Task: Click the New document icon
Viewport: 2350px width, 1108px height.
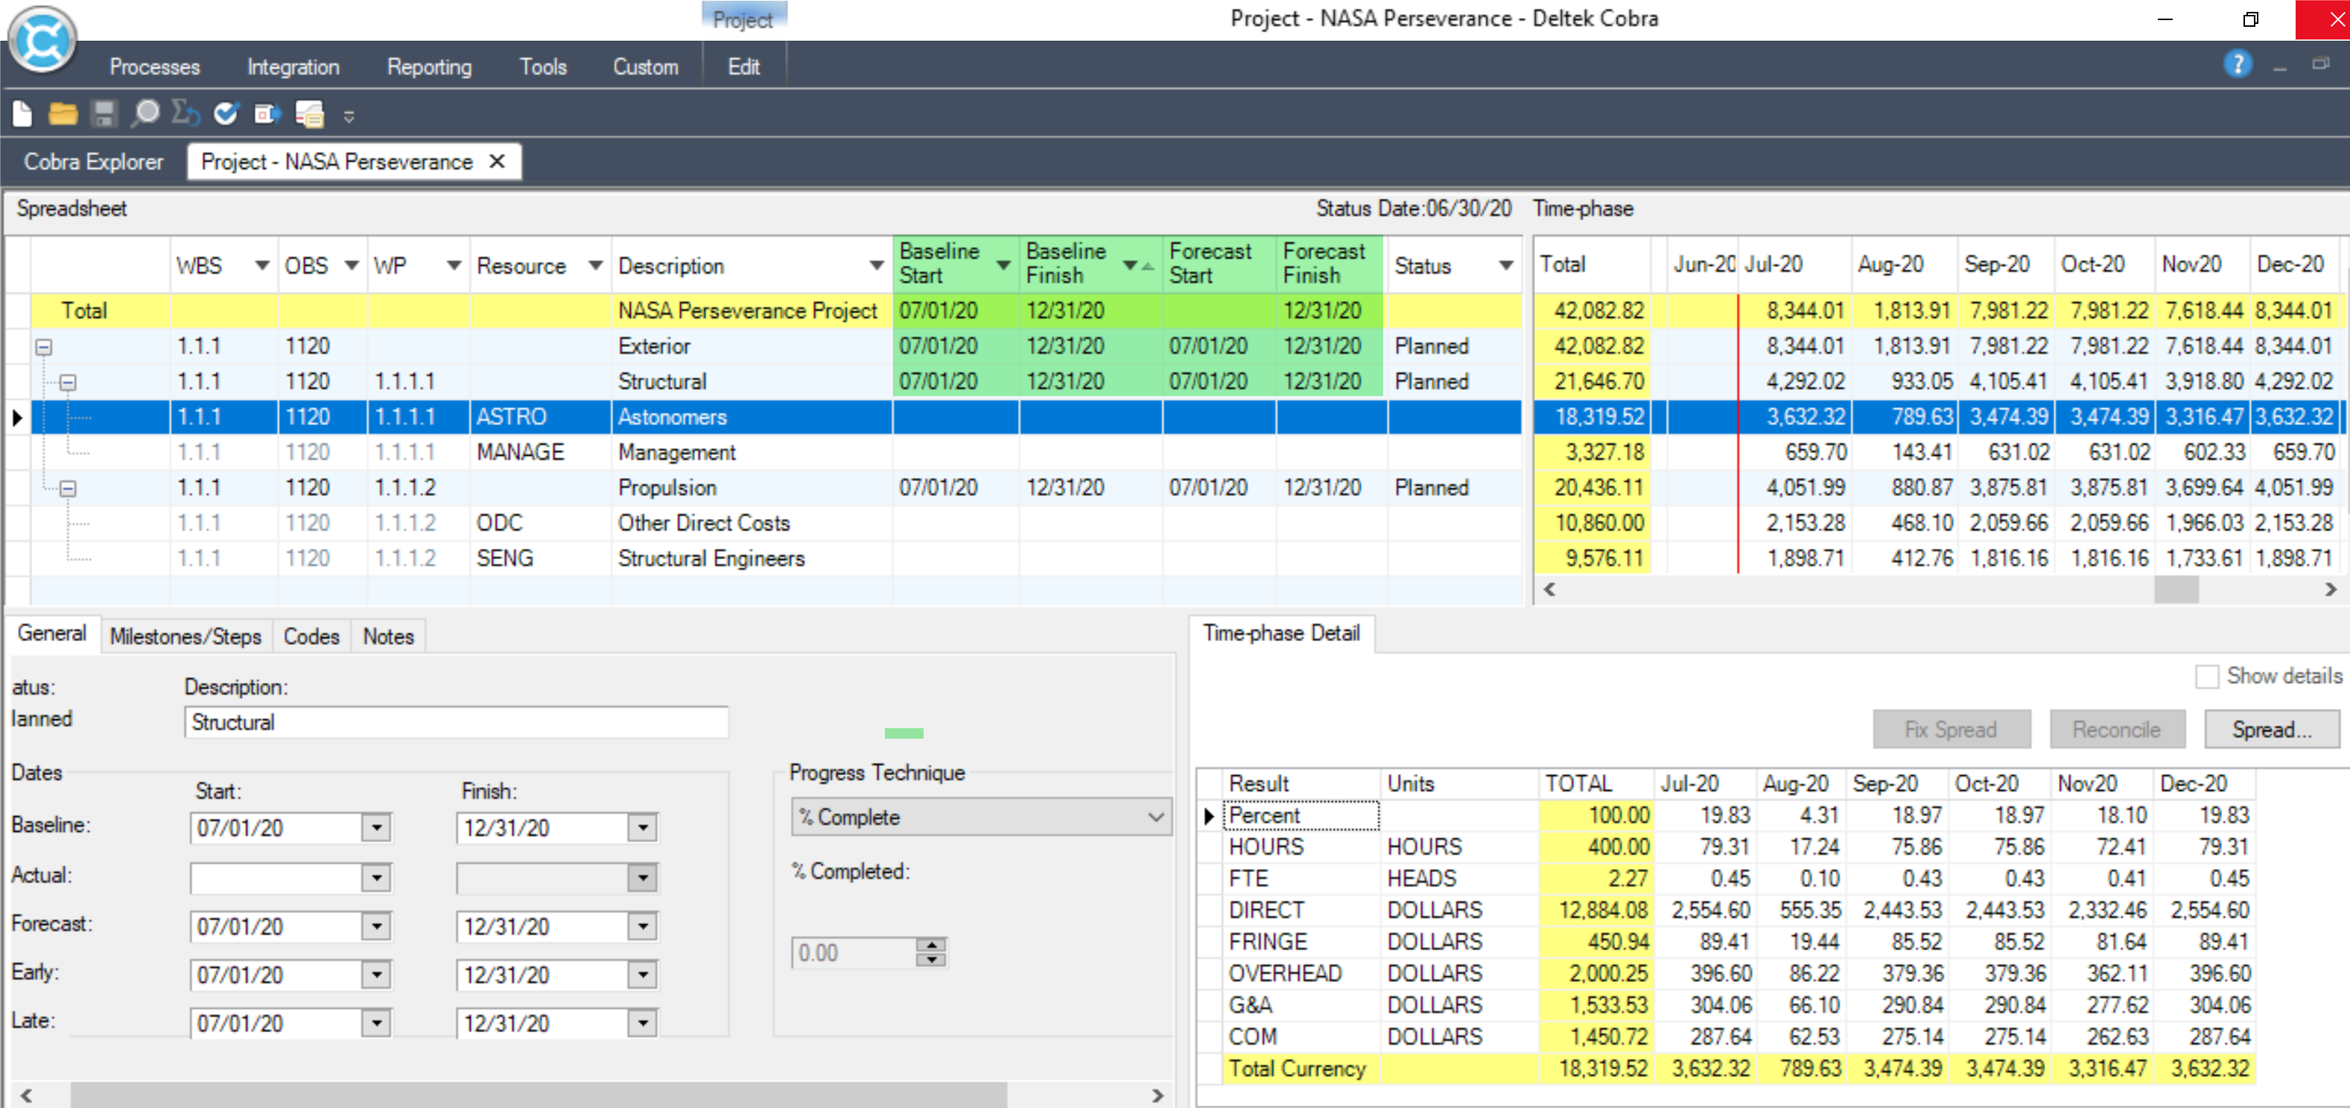Action: 23,114
